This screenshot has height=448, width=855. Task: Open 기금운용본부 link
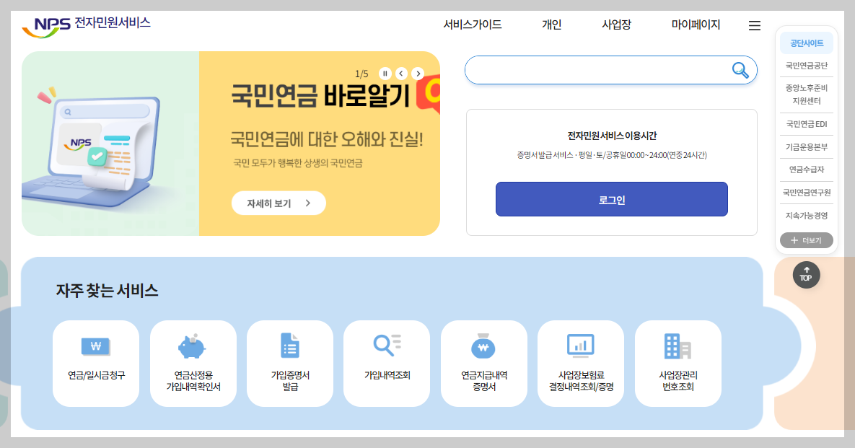pyautogui.click(x=807, y=146)
